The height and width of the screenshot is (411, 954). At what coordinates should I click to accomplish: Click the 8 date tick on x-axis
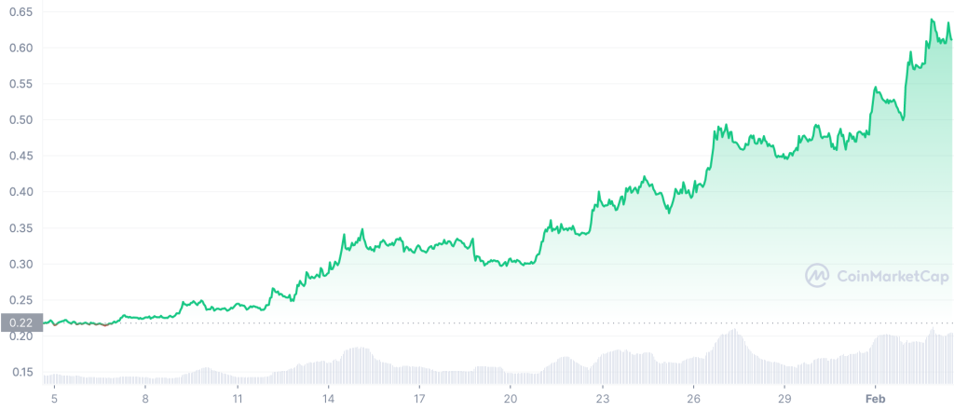click(144, 399)
